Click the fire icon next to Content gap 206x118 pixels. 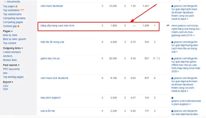pyautogui.click(x=18, y=26)
